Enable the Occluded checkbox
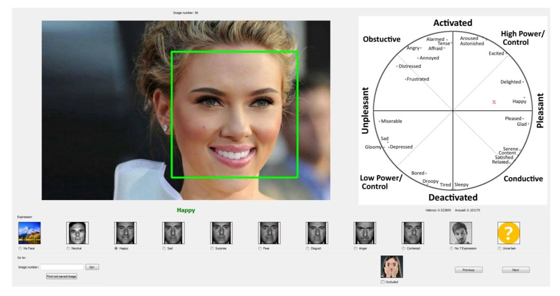The image size is (560, 296). (x=383, y=282)
